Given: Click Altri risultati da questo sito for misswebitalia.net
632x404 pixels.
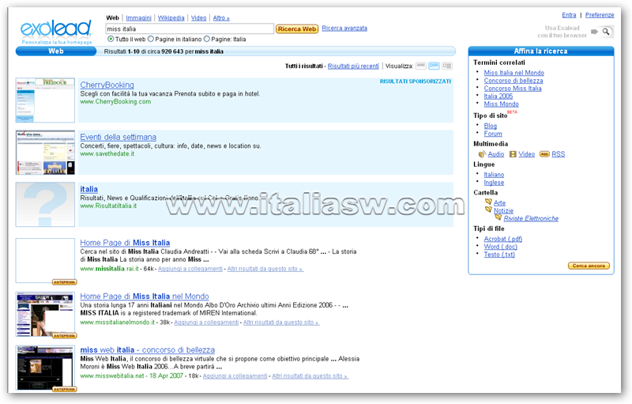Looking at the screenshot, I should (x=310, y=376).
